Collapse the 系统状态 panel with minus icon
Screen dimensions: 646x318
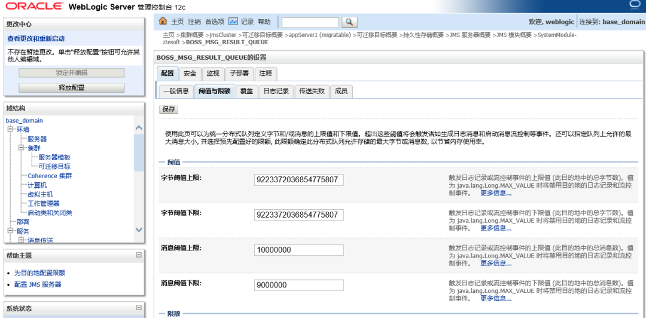pyautogui.click(x=139, y=307)
